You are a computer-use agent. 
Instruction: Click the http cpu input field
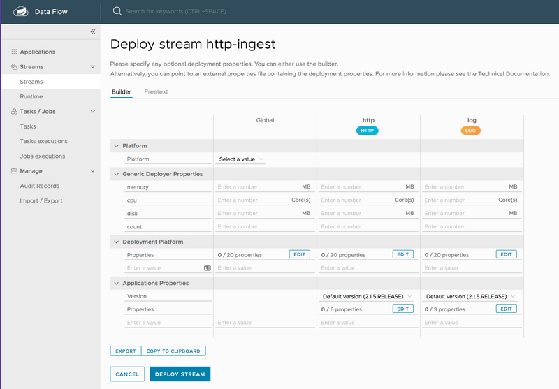coord(368,200)
